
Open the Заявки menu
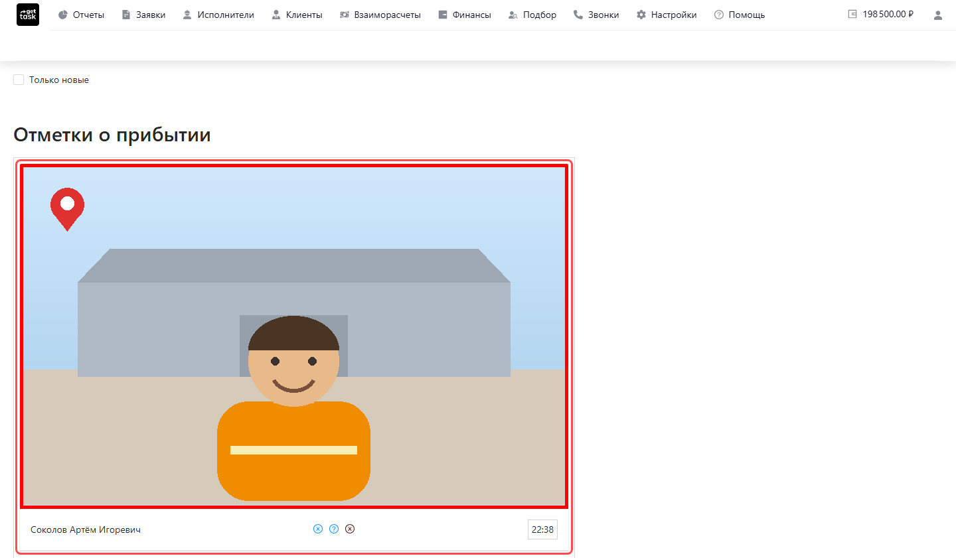(143, 15)
